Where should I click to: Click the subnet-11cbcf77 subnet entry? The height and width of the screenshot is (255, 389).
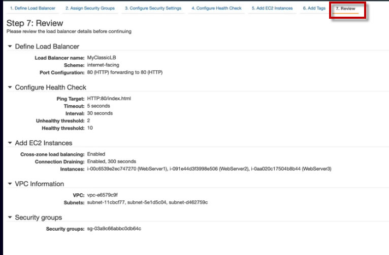tap(105, 202)
